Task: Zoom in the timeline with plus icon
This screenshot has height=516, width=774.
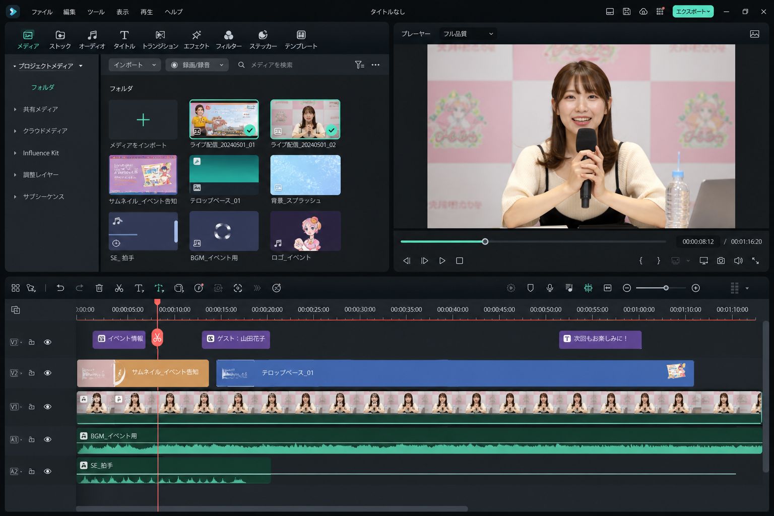Action: 696,288
